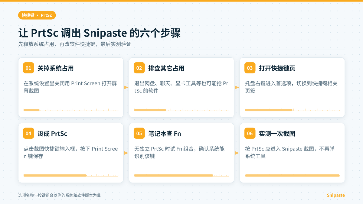Click the orange 03 step badge
The image size is (363, 204).
[250, 68]
